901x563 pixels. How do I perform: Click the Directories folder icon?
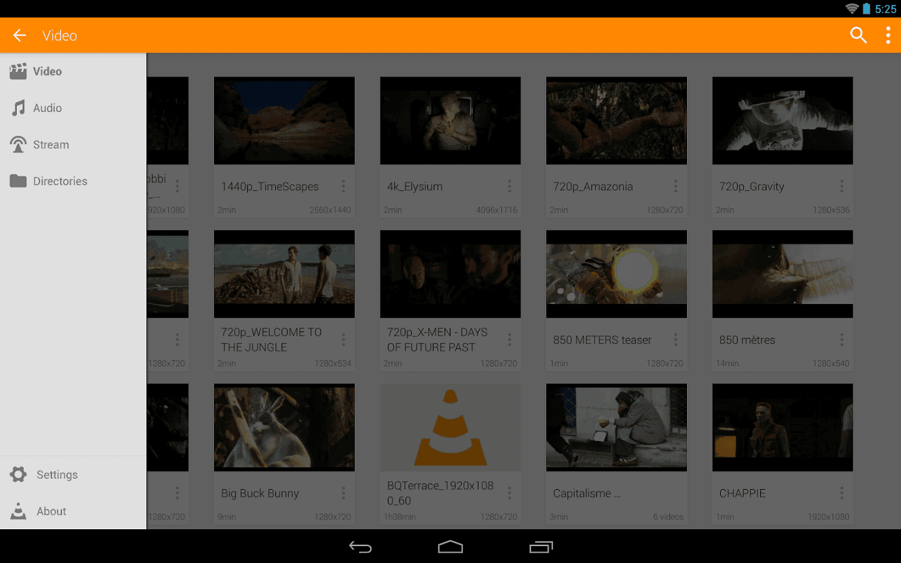click(18, 181)
